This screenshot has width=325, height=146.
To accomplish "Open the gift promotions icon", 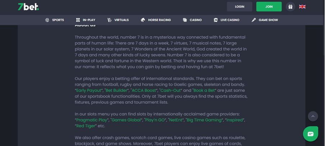I will click(290, 7).
